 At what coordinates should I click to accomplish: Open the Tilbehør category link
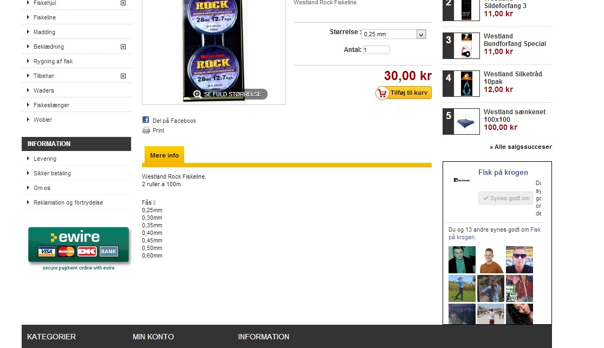(44, 76)
